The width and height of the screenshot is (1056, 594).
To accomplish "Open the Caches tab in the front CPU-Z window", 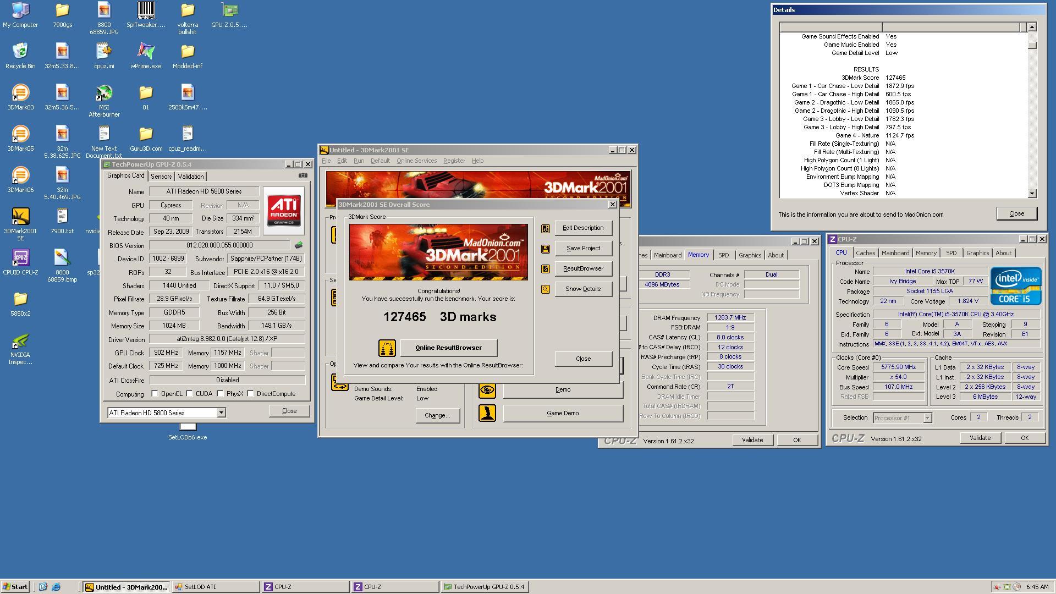I will pyautogui.click(x=865, y=253).
